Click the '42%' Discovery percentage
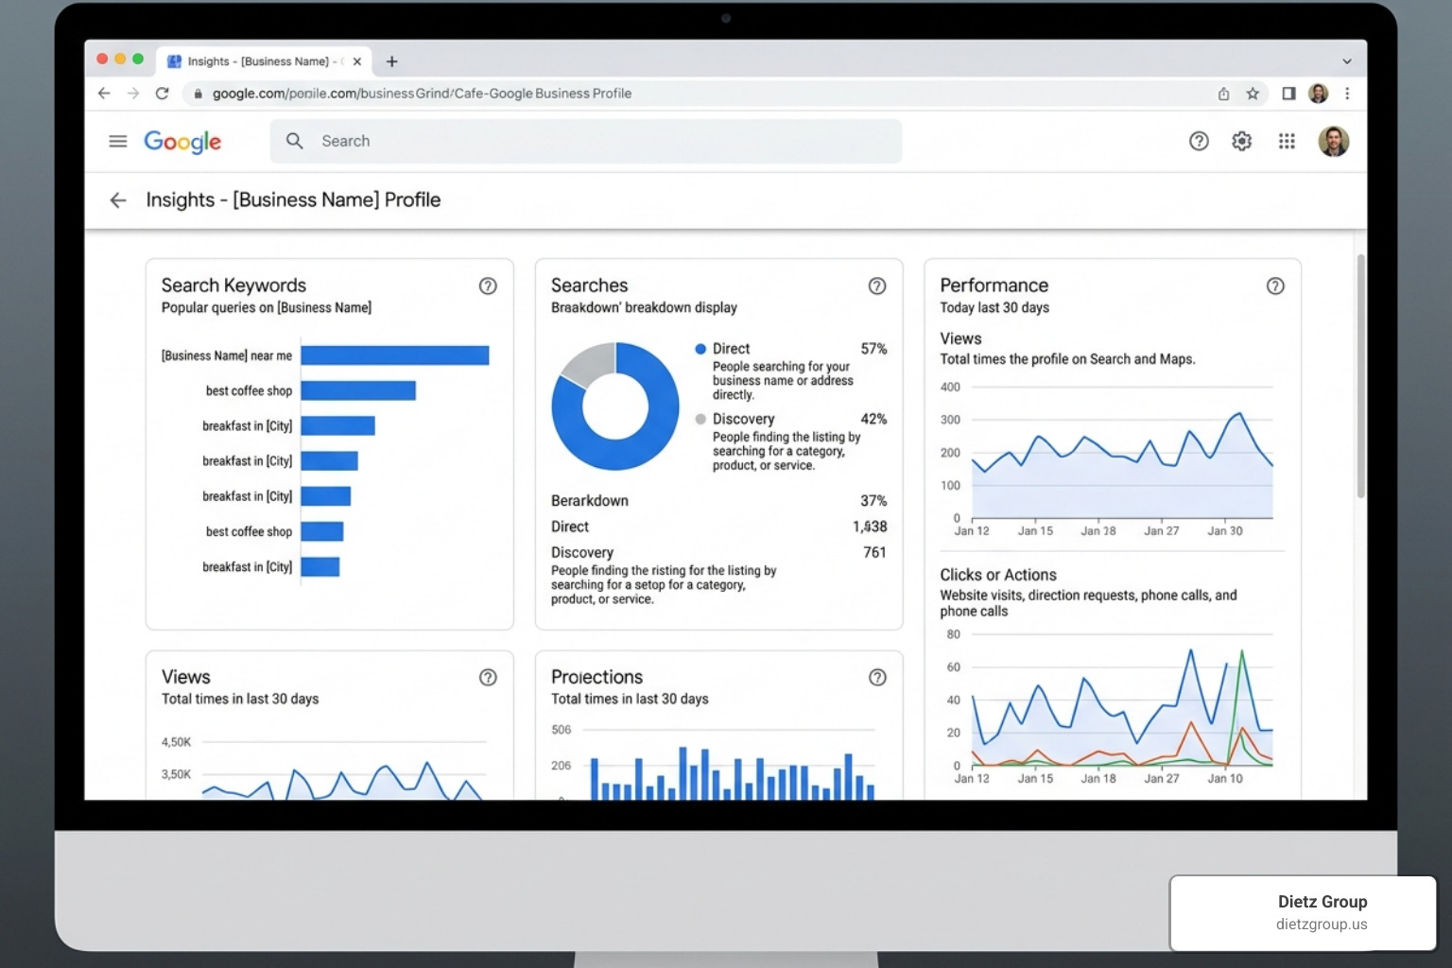This screenshot has height=968, width=1452. [874, 419]
